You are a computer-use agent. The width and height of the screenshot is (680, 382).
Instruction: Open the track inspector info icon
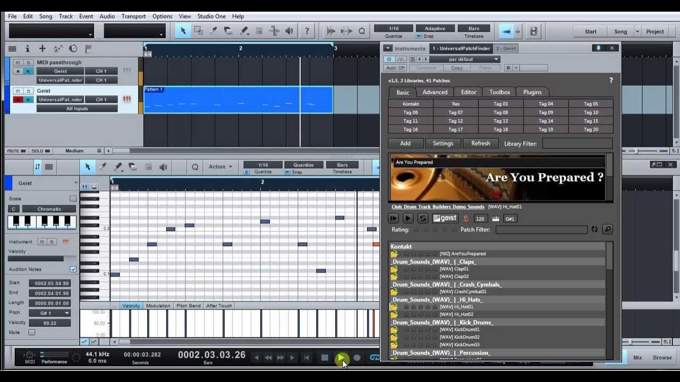tap(28, 48)
